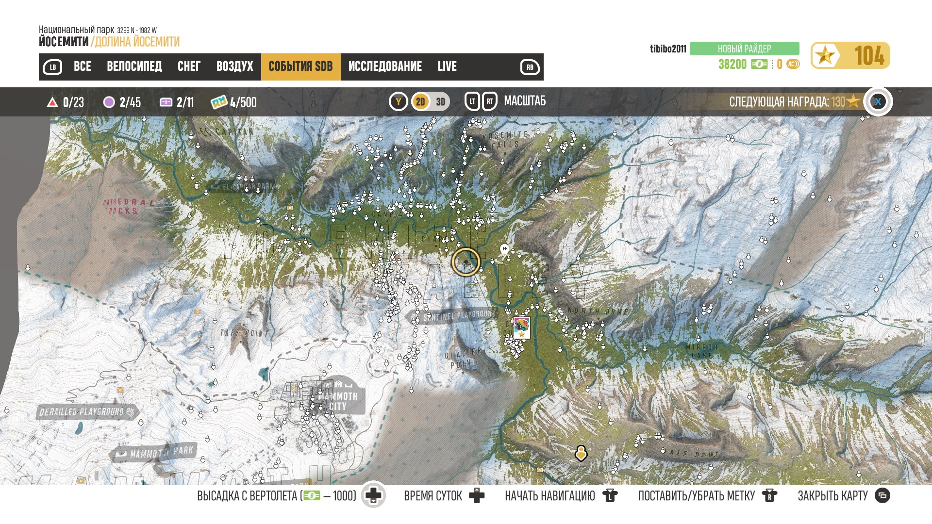Click the RT zoom trigger icon

[490, 101]
